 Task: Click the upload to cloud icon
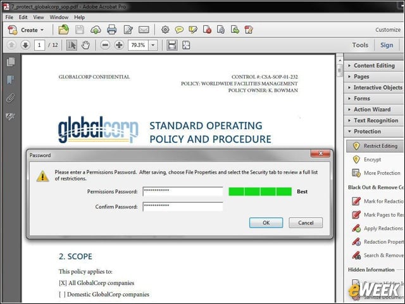point(96,30)
